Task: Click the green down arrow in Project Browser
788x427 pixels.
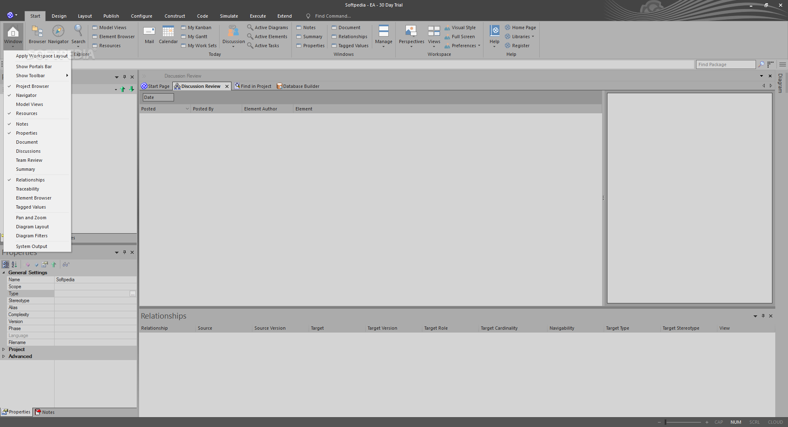Action: coord(132,89)
